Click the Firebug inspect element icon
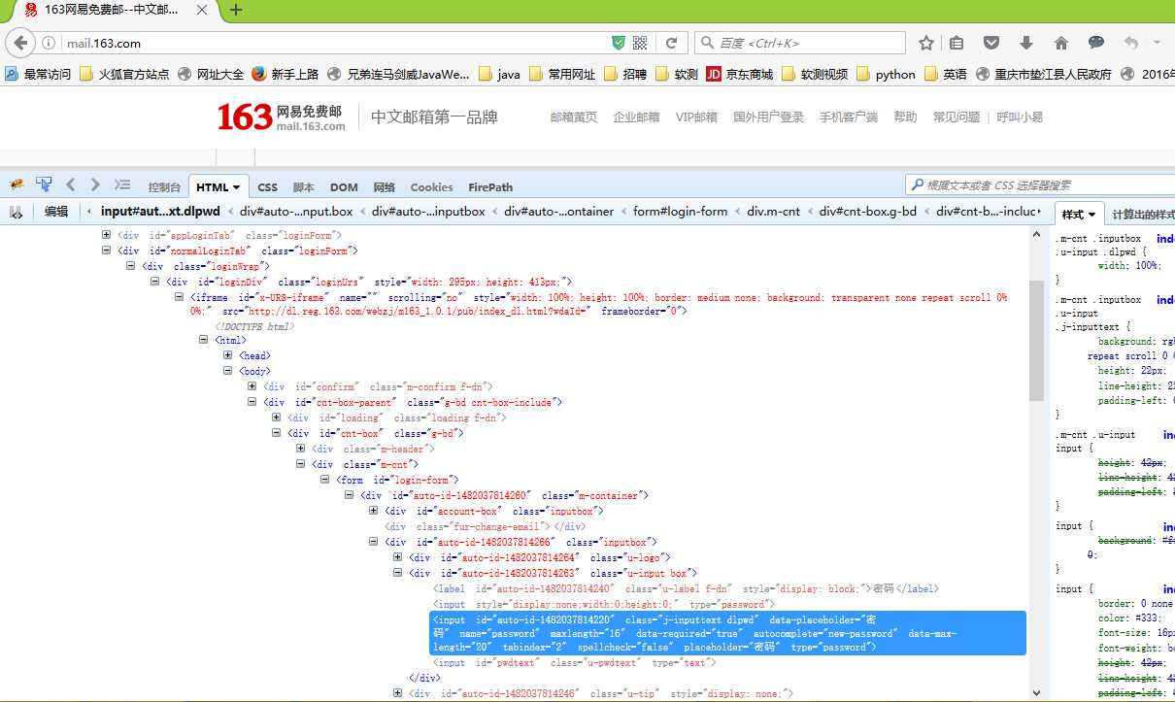1175x702 pixels. pyautogui.click(x=44, y=184)
